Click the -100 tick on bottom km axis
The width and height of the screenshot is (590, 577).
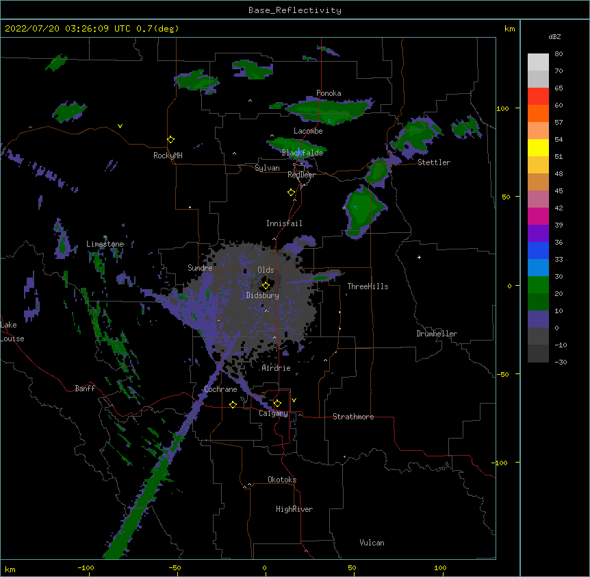(86, 567)
